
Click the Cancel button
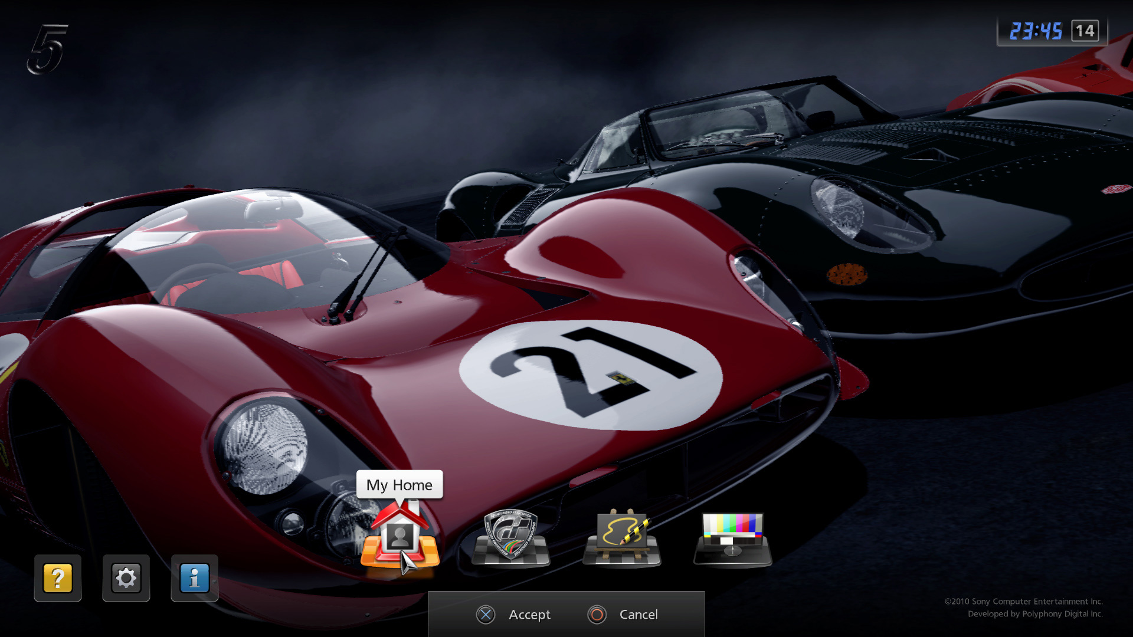[623, 615]
